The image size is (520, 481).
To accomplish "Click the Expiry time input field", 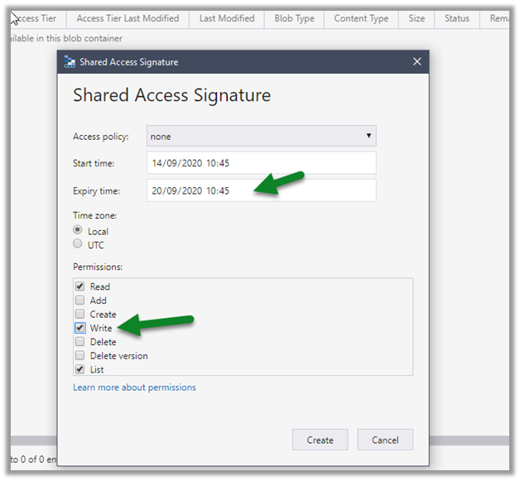I will click(x=261, y=190).
